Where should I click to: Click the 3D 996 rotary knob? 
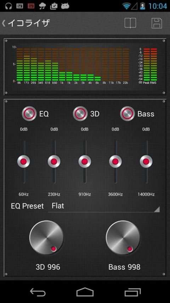[46, 237]
